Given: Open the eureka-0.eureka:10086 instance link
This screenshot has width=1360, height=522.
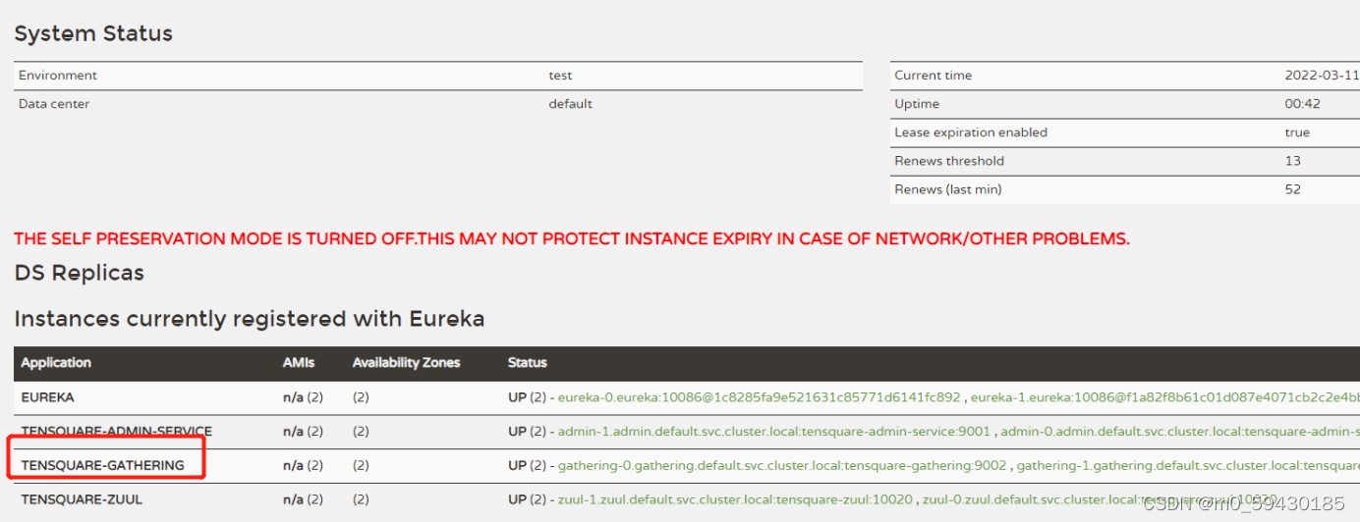Looking at the screenshot, I should 759,397.
